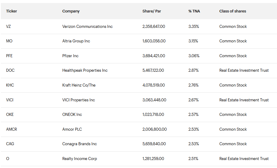The image size is (277, 168).
Task: Select the AMCR ticker cell
Action: coord(12,129)
